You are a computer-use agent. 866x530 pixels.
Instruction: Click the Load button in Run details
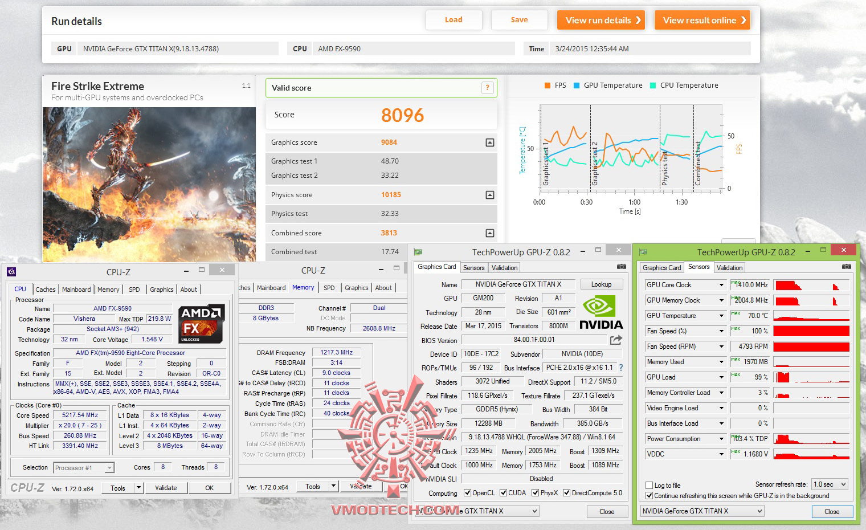coord(454,20)
